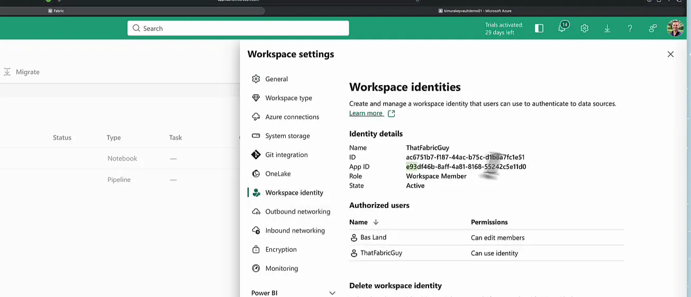Click the Workspace identity person icon
Screen dimensions: 691x297
click(x=256, y=193)
